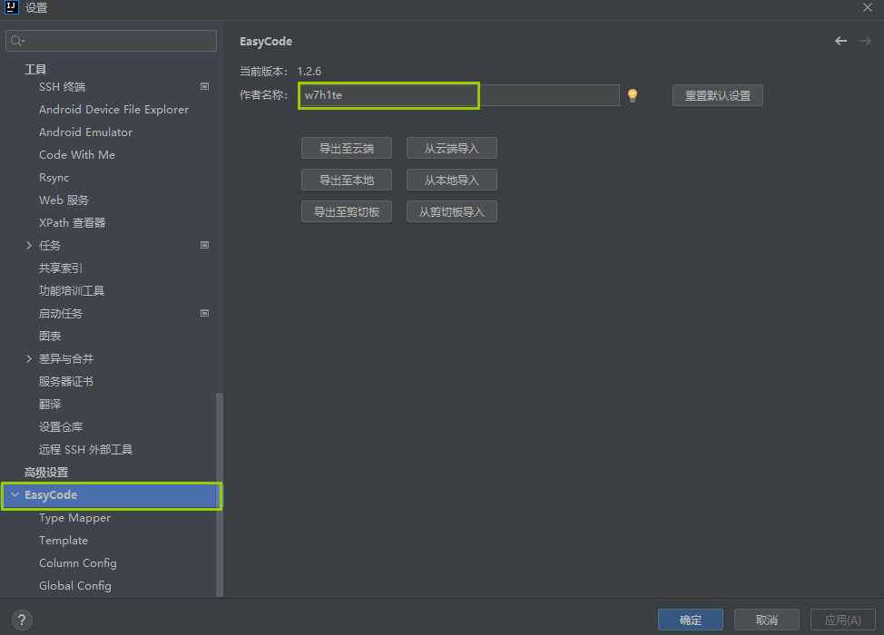Select XPath 查看器 entry

tap(73, 222)
